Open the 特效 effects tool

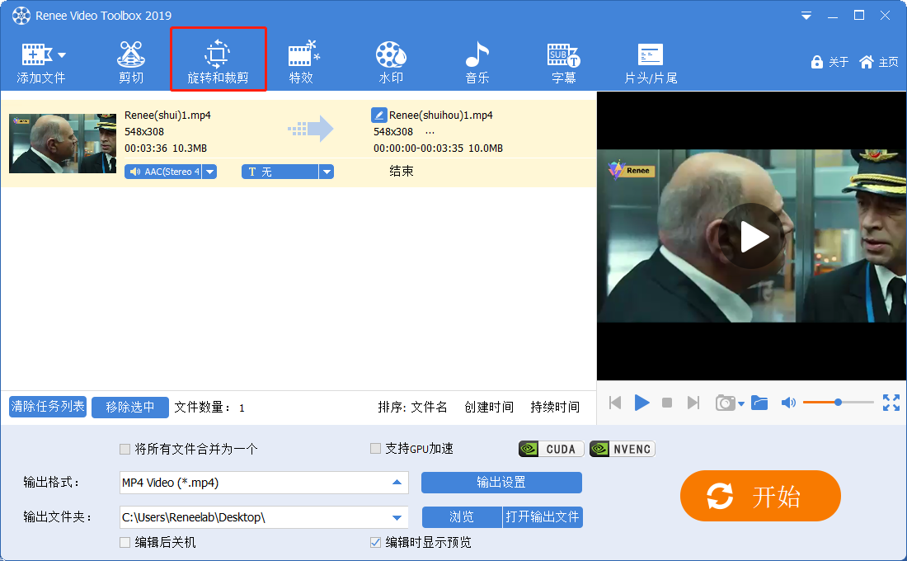coord(303,63)
